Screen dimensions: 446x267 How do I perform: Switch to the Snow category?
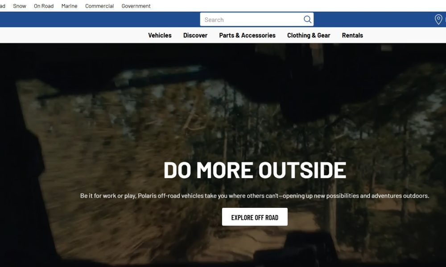pyautogui.click(x=20, y=6)
